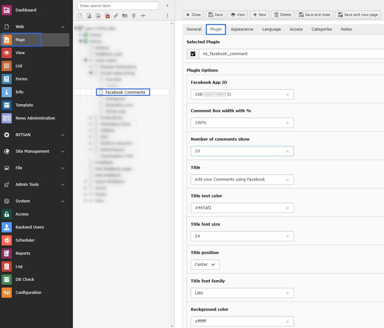Open the Forms module
The image size is (384, 328).
click(35, 79)
